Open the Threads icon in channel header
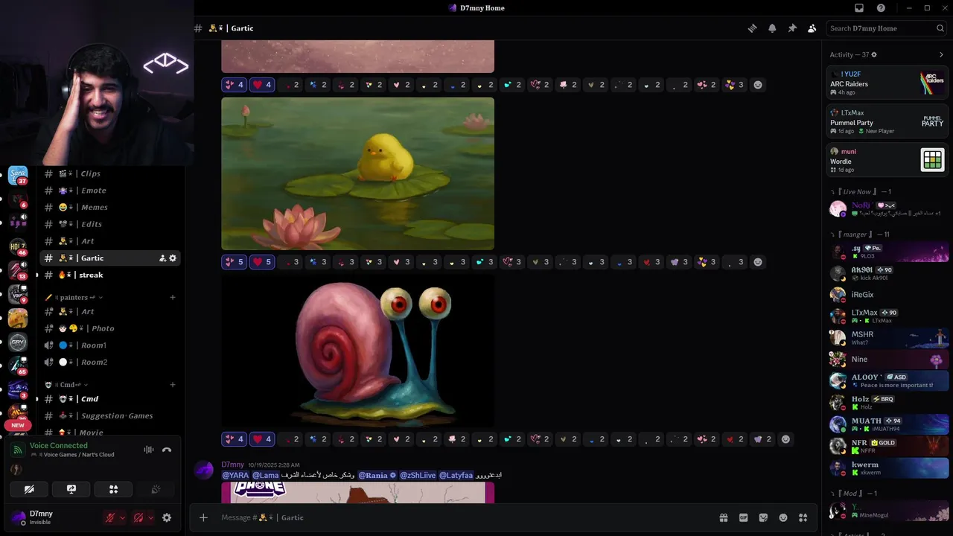 752,28
